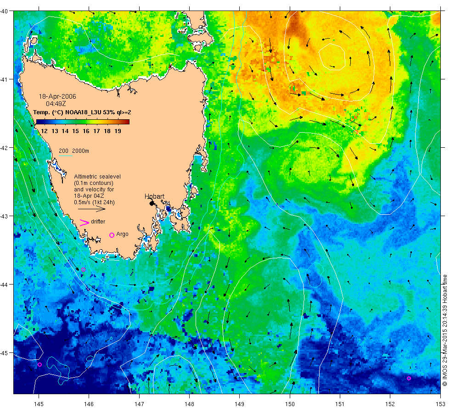Click the 'drifter' legend label

click(x=98, y=222)
